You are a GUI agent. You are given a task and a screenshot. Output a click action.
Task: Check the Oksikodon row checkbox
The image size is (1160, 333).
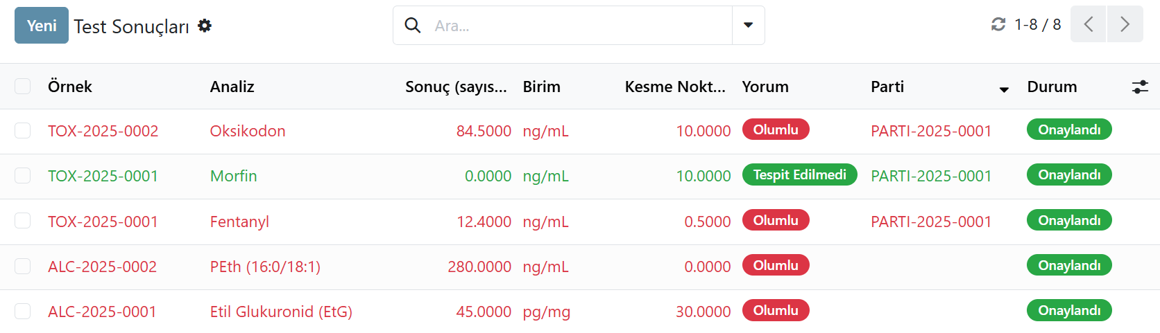pyautogui.click(x=23, y=131)
